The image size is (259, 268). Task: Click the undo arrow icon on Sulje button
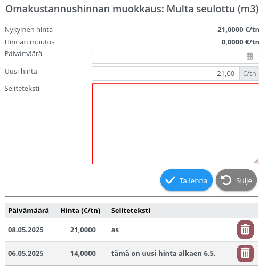[226, 180]
